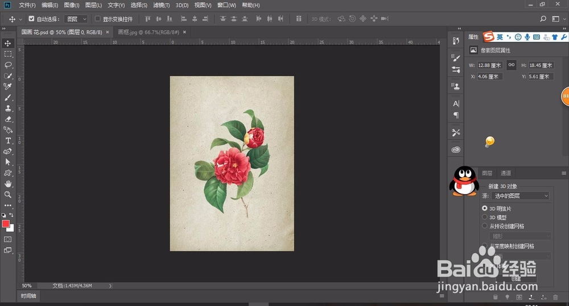The width and height of the screenshot is (569, 306).
Task: Open the Timeline panel menu
Action: pyautogui.click(x=442, y=296)
